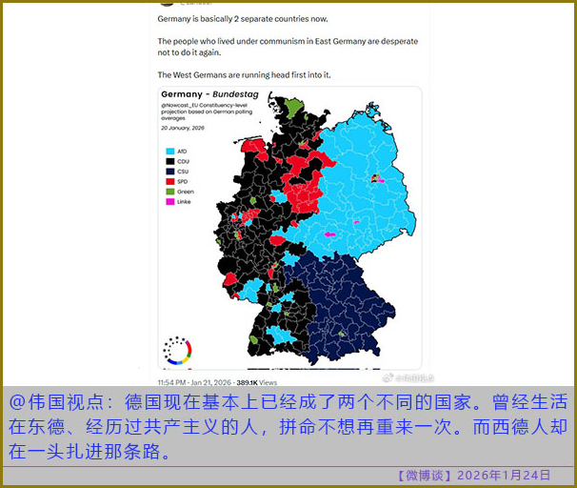Click the Linke magenta legend swatch
Screen dimensions: 577x488
tap(169, 202)
